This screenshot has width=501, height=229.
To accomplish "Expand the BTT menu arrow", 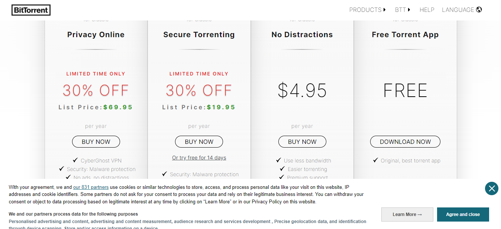I will pos(409,10).
